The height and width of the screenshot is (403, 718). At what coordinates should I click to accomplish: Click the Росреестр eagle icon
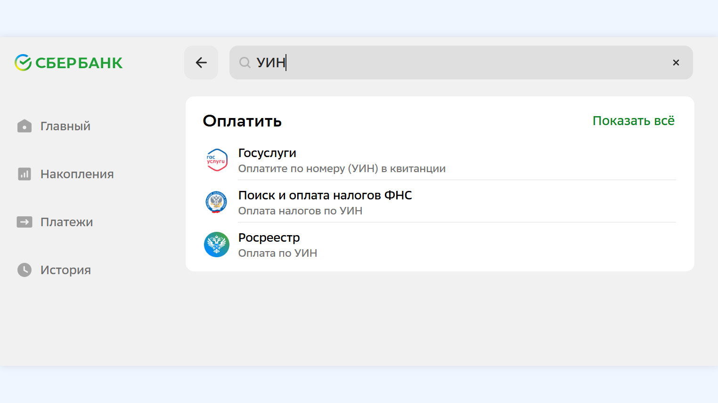[217, 245]
